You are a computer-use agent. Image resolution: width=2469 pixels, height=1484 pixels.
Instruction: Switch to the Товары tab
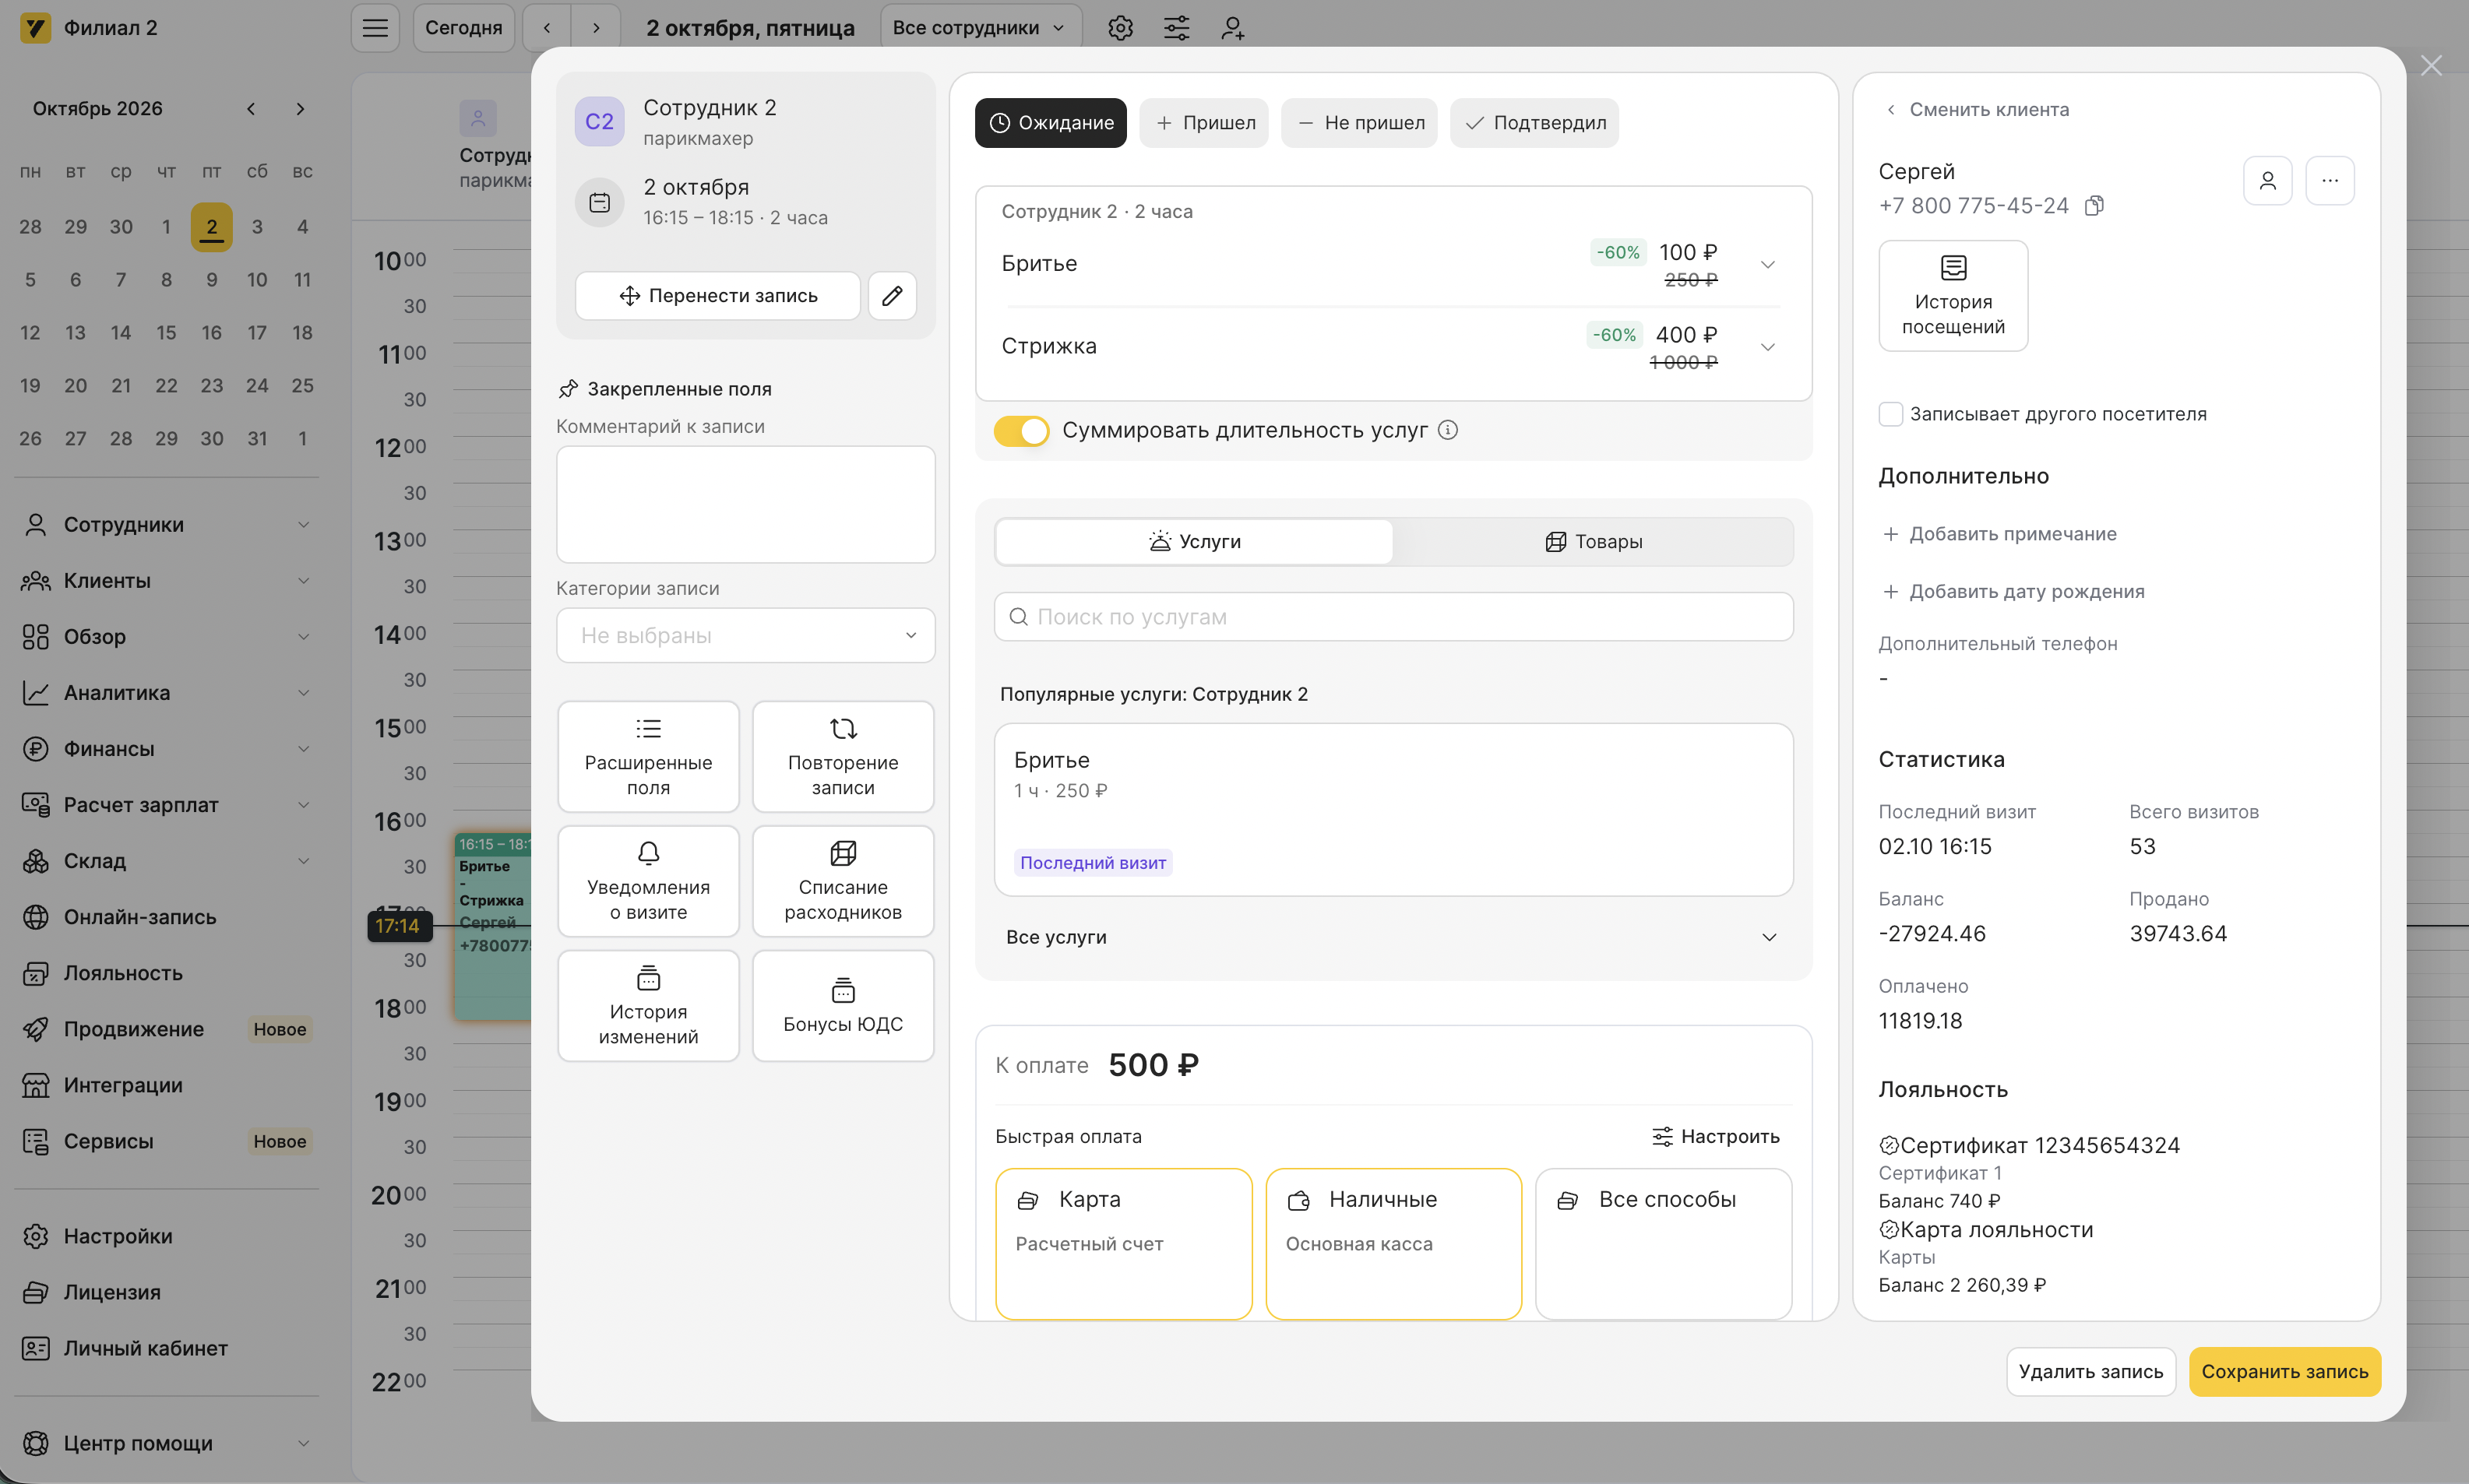(1593, 541)
